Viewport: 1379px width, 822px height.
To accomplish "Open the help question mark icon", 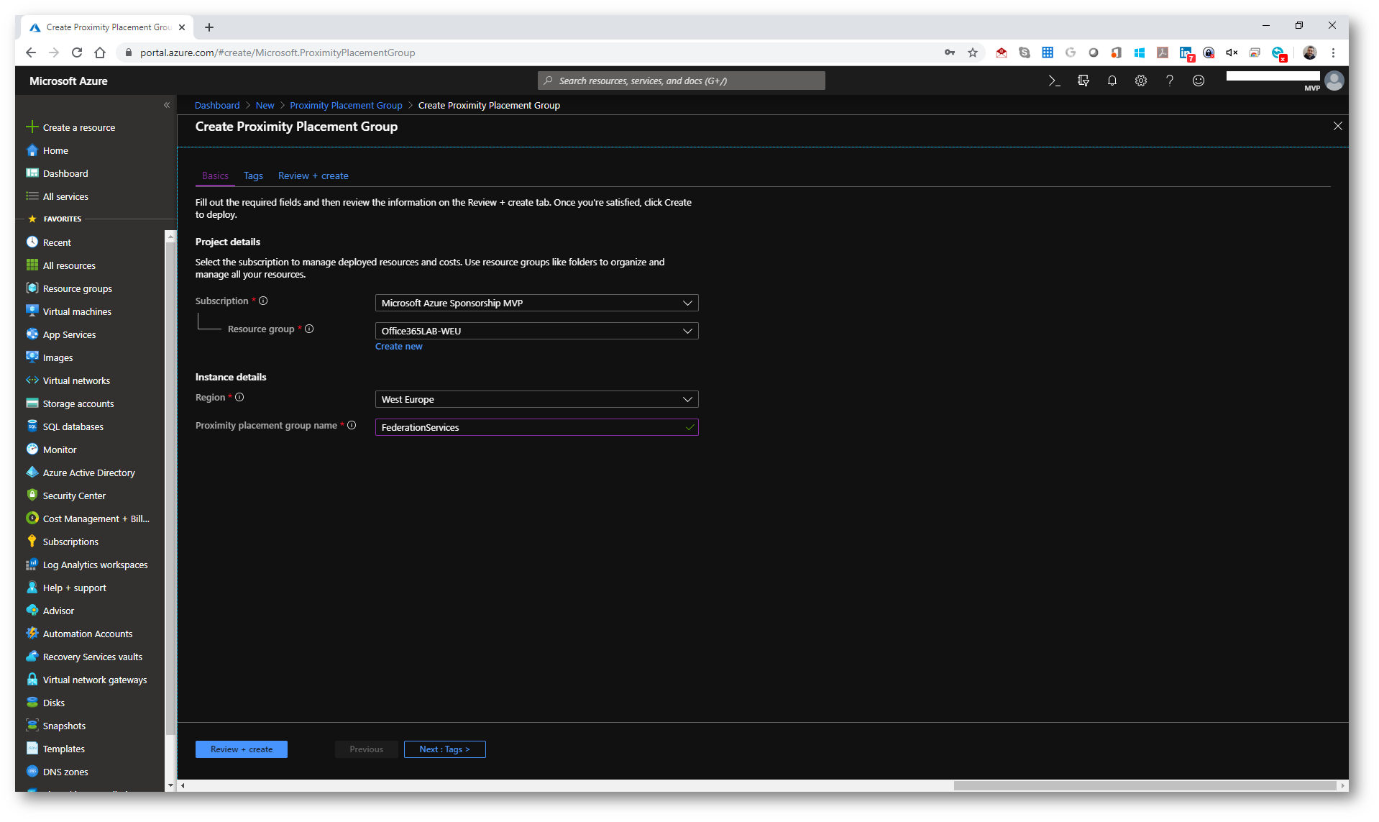I will [x=1170, y=81].
